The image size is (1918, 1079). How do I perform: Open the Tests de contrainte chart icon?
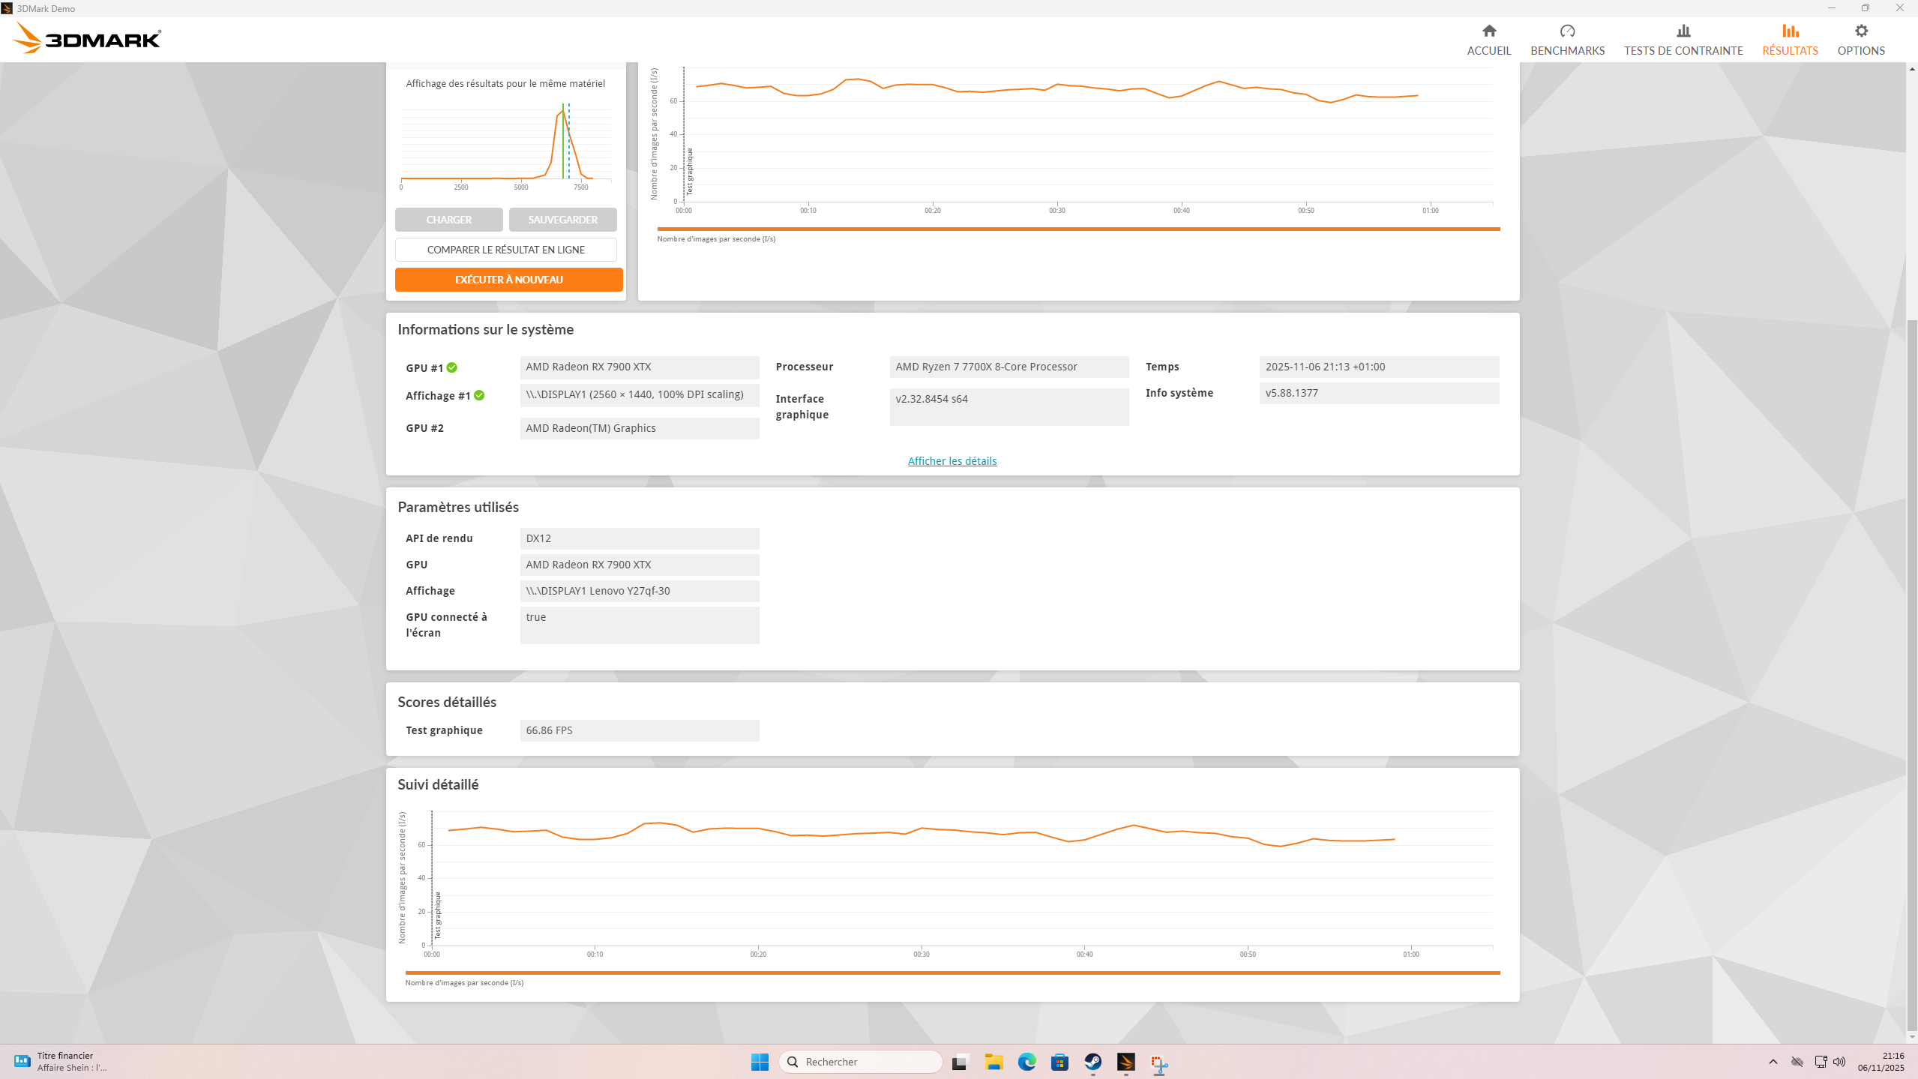1683,31
